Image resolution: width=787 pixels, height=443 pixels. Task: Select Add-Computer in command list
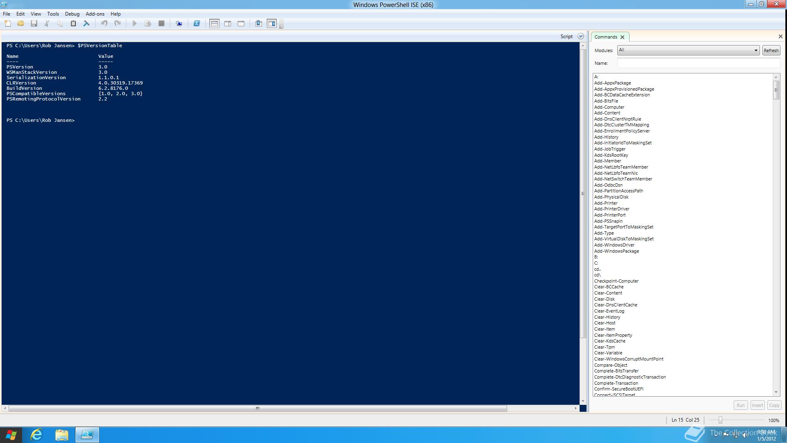[x=609, y=107]
